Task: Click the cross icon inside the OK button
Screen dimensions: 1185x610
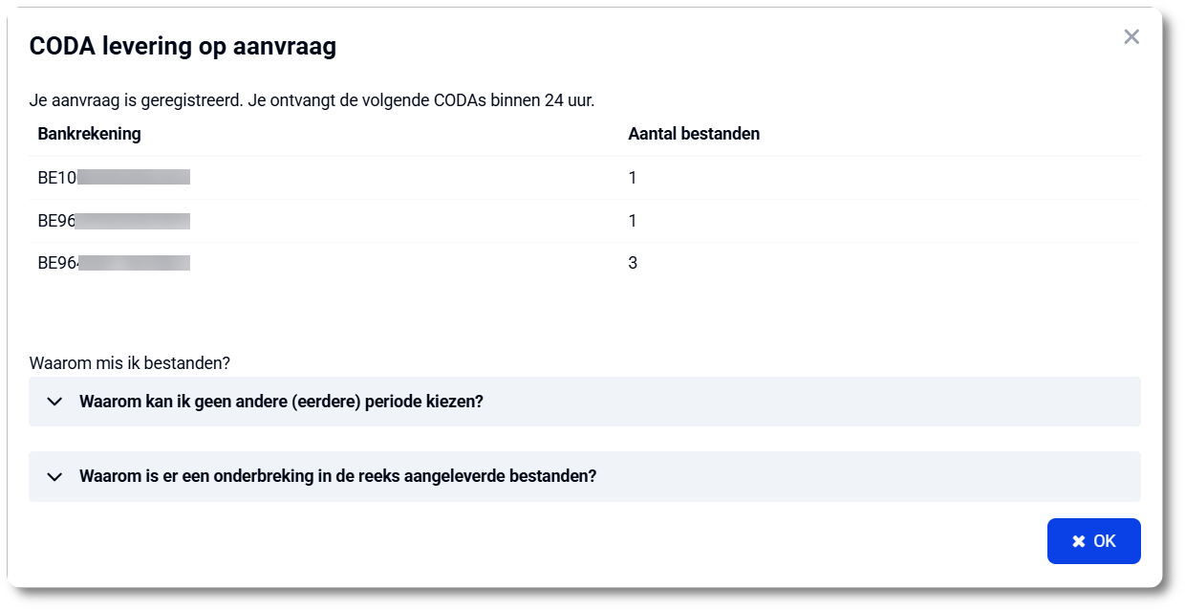Action: pos(1078,540)
